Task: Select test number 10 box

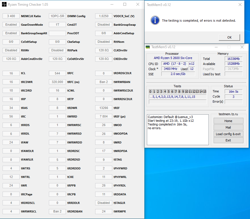Action: pyautogui.click(x=187, y=92)
